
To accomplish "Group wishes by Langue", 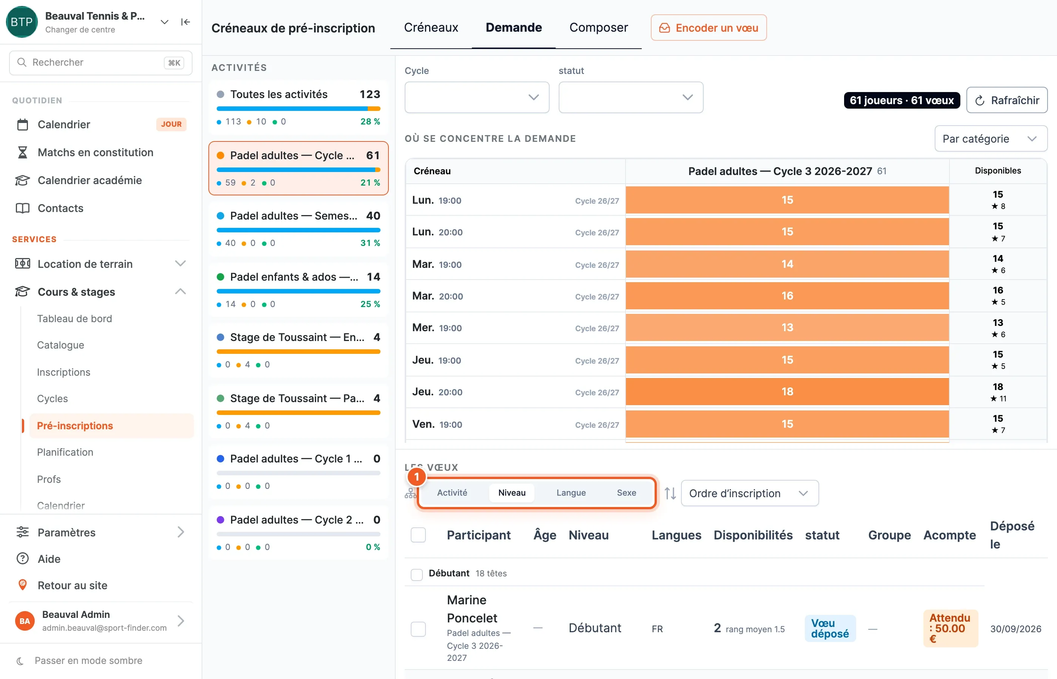I will pos(571,493).
